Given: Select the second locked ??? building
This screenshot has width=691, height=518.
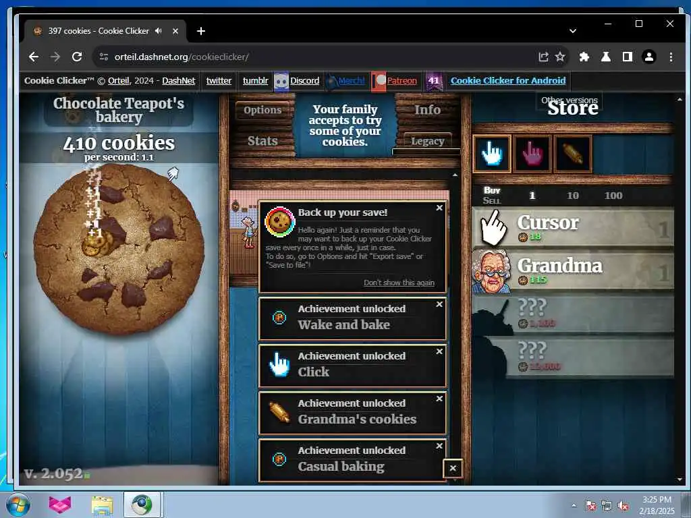Looking at the screenshot, I should [x=573, y=356].
